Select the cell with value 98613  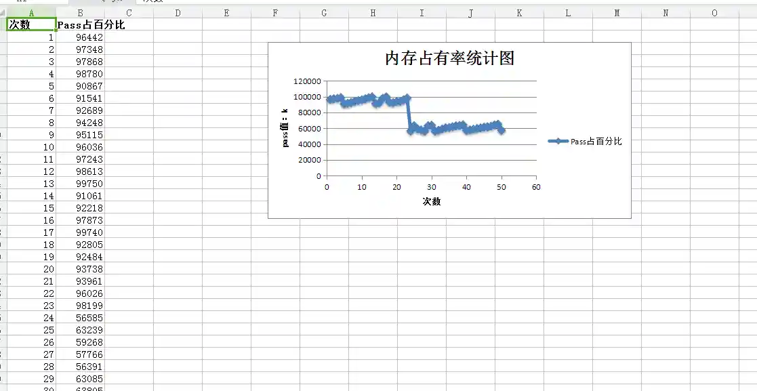(80, 171)
